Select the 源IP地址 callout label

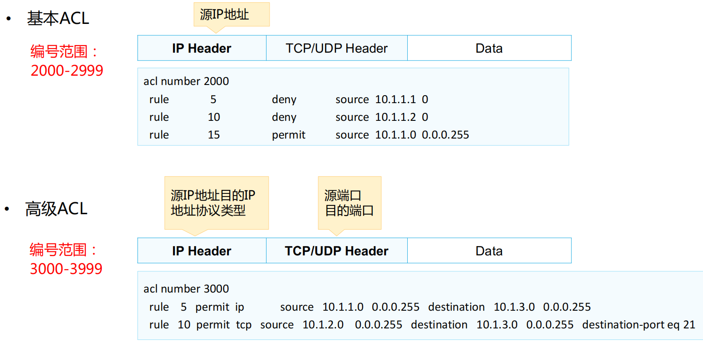click(224, 15)
